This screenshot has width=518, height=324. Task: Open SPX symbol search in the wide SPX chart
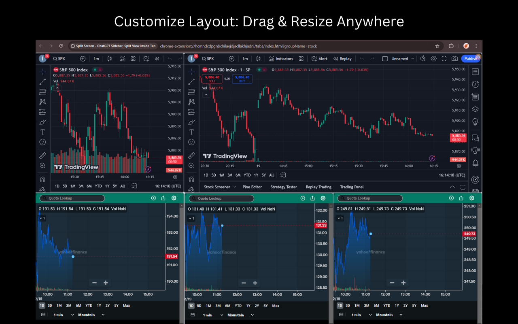pos(207,59)
